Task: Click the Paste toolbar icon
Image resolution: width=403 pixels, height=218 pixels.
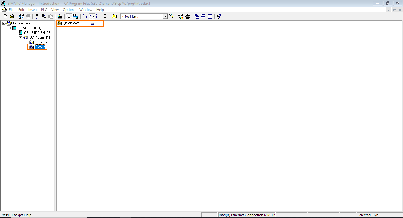Action: tap(50, 16)
